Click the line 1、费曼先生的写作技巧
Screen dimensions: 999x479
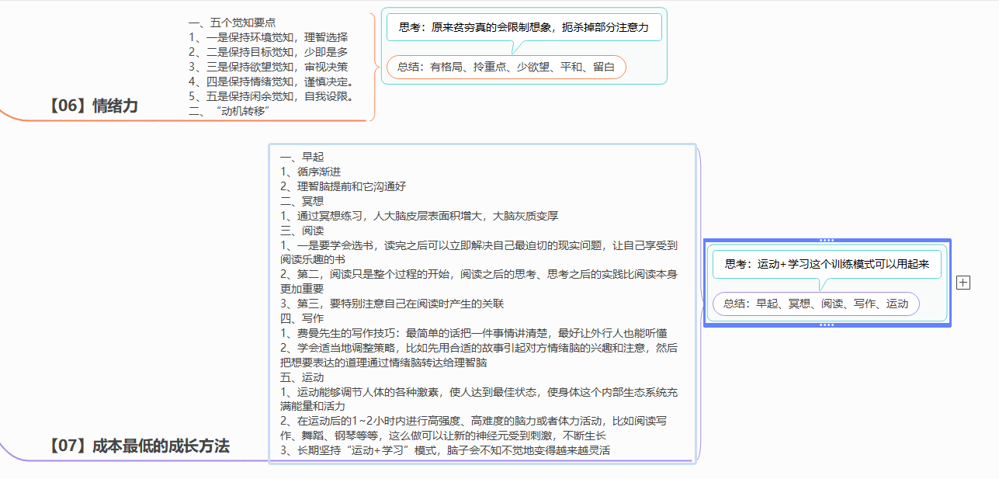coord(473,333)
